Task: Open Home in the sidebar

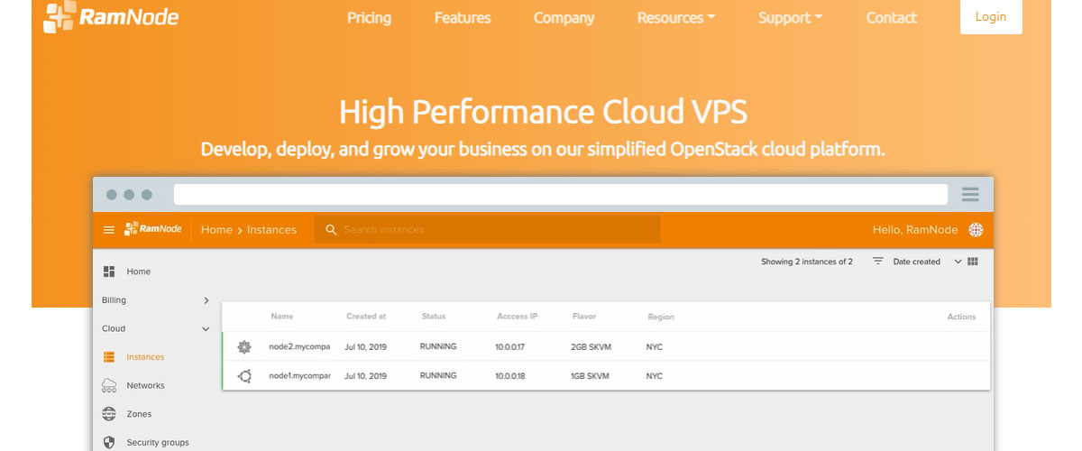Action: click(x=138, y=272)
